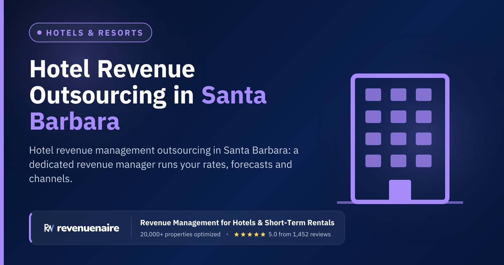The height and width of the screenshot is (265, 504).
Task: Click the Hotels & Resorts category pill
Action: point(90,32)
